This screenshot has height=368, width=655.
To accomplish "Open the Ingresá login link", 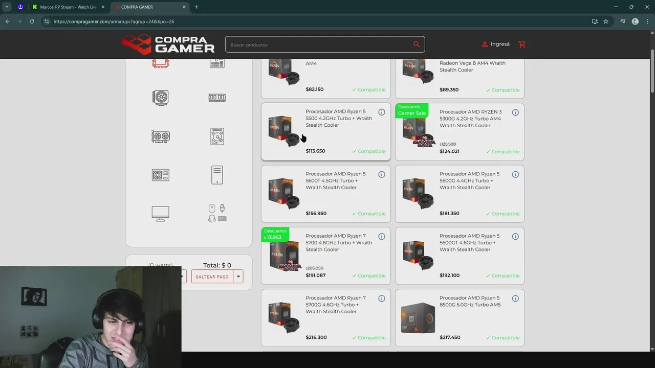I will (496, 44).
